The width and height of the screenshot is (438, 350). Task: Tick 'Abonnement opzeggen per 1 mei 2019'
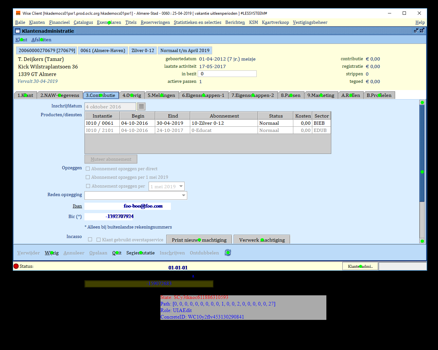88,177
